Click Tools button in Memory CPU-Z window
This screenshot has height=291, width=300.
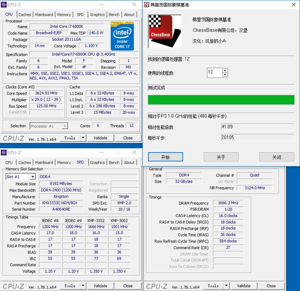tap(213, 286)
